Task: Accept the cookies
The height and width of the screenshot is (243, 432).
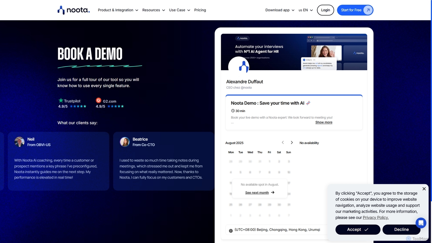Action: tap(358, 230)
